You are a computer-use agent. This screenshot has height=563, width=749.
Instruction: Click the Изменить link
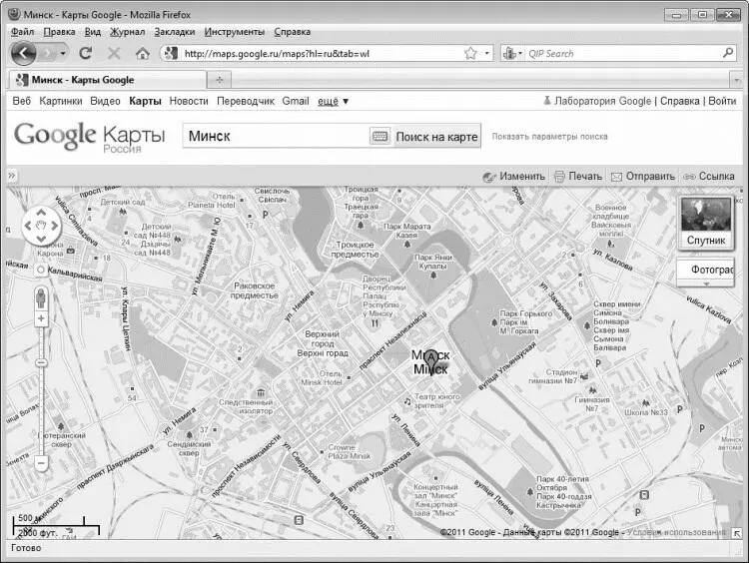[514, 177]
